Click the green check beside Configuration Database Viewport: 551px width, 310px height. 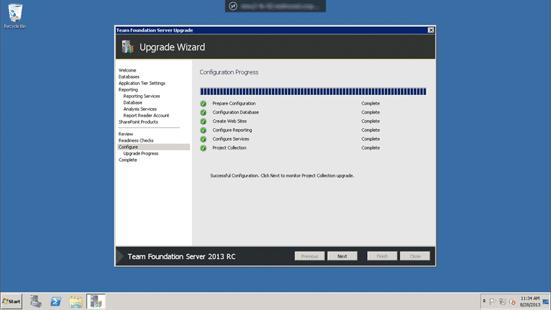(203, 112)
